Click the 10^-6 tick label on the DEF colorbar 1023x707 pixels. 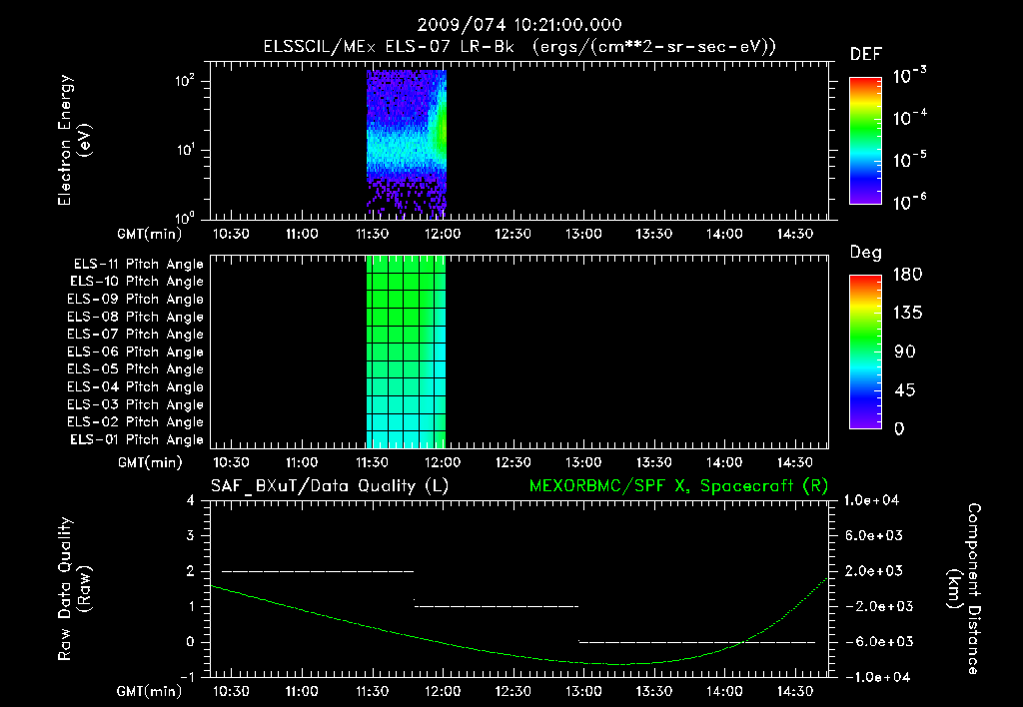click(909, 202)
